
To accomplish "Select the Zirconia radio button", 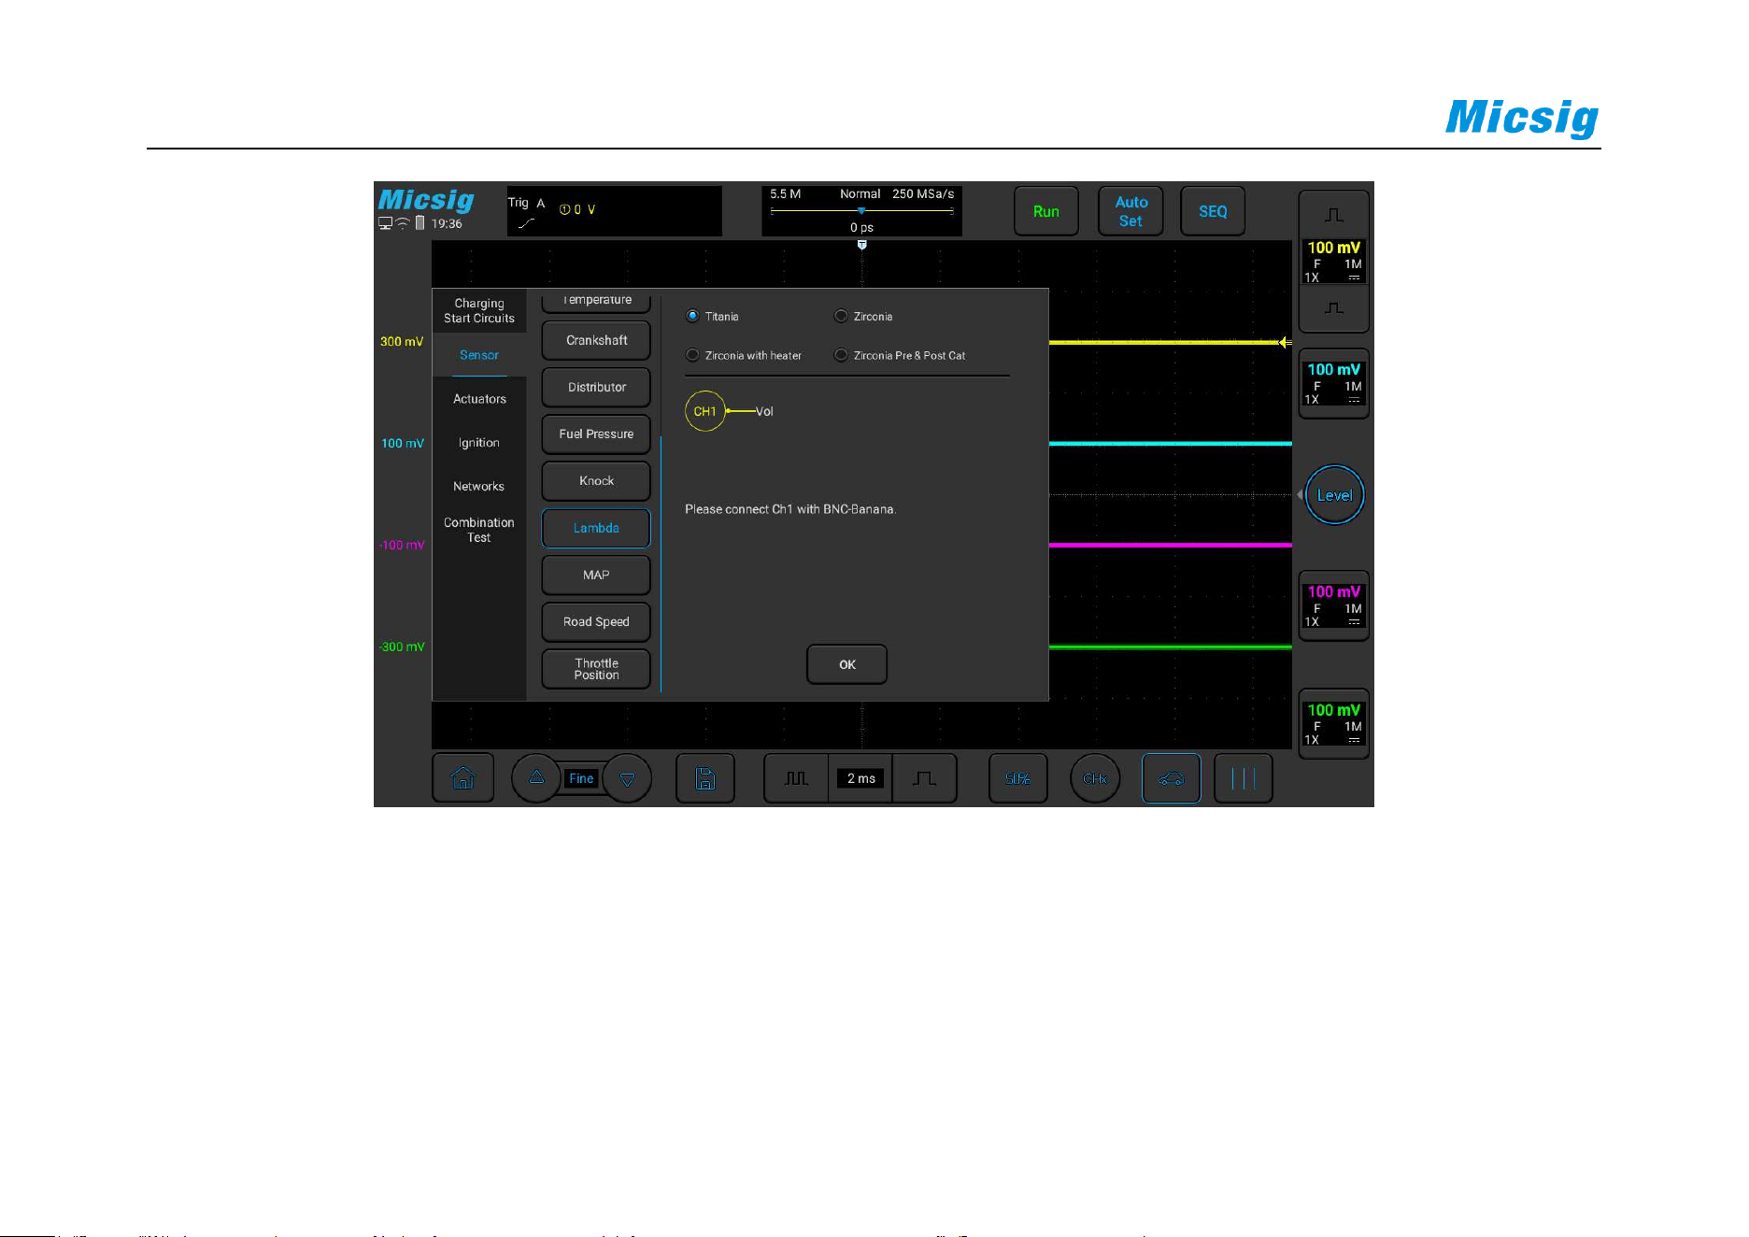I will (841, 316).
